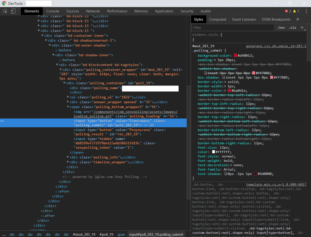Toggle the :hov element state panel

(x=281, y=28)
